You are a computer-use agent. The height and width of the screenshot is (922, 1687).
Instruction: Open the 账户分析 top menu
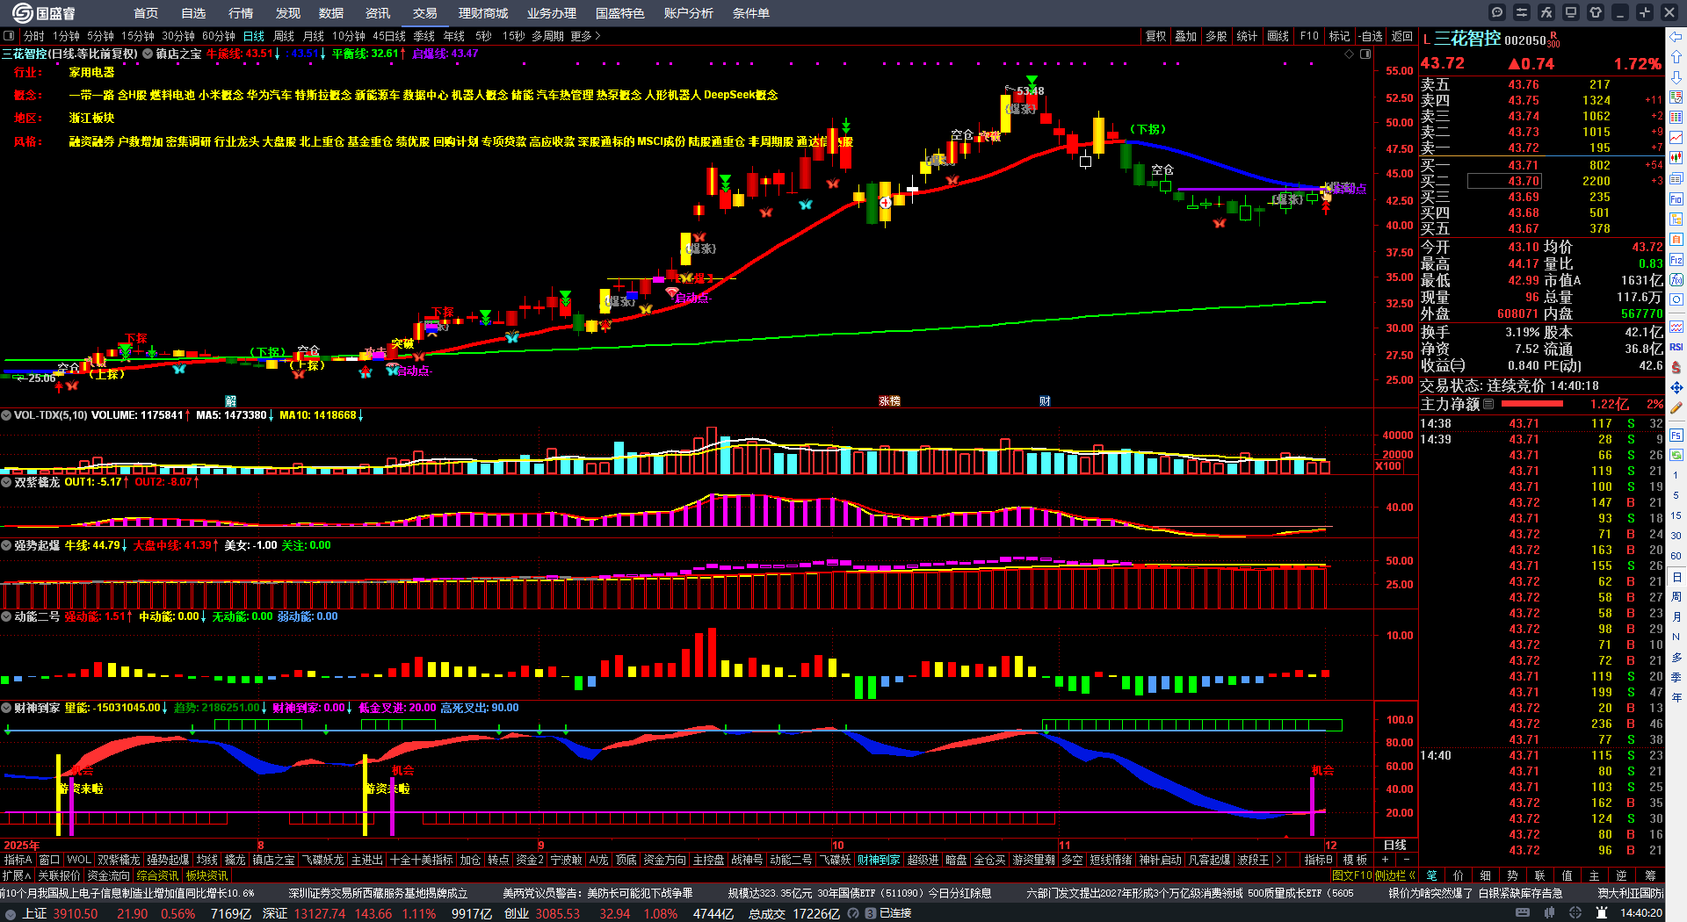tap(689, 13)
